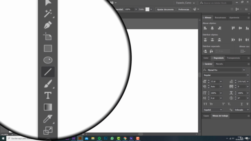
Task: Distribute objects by bottom edges
Action: click(x=219, y=40)
